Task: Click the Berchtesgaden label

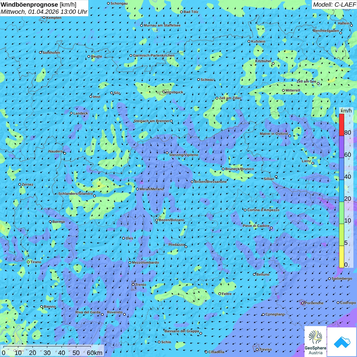Action: coord(326,31)
